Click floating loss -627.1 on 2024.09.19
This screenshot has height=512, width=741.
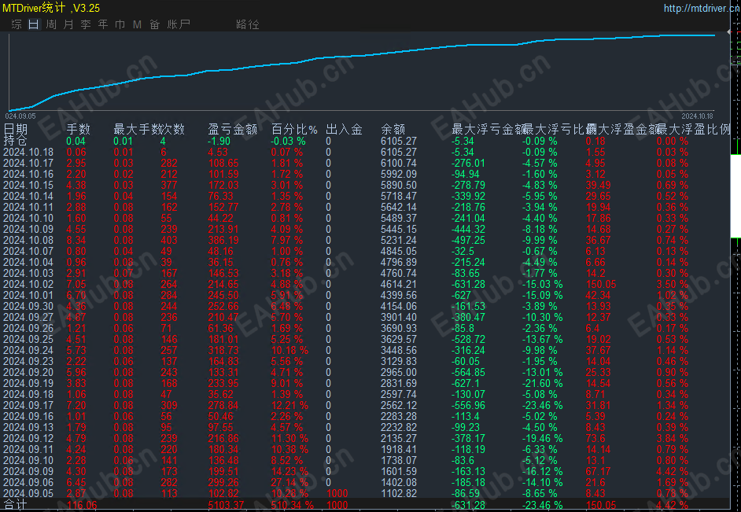coord(466,384)
